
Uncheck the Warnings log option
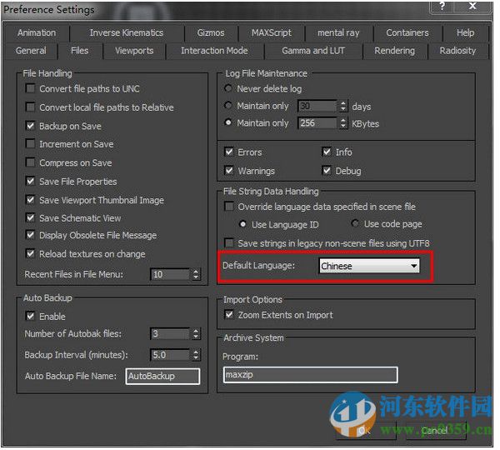(x=229, y=170)
